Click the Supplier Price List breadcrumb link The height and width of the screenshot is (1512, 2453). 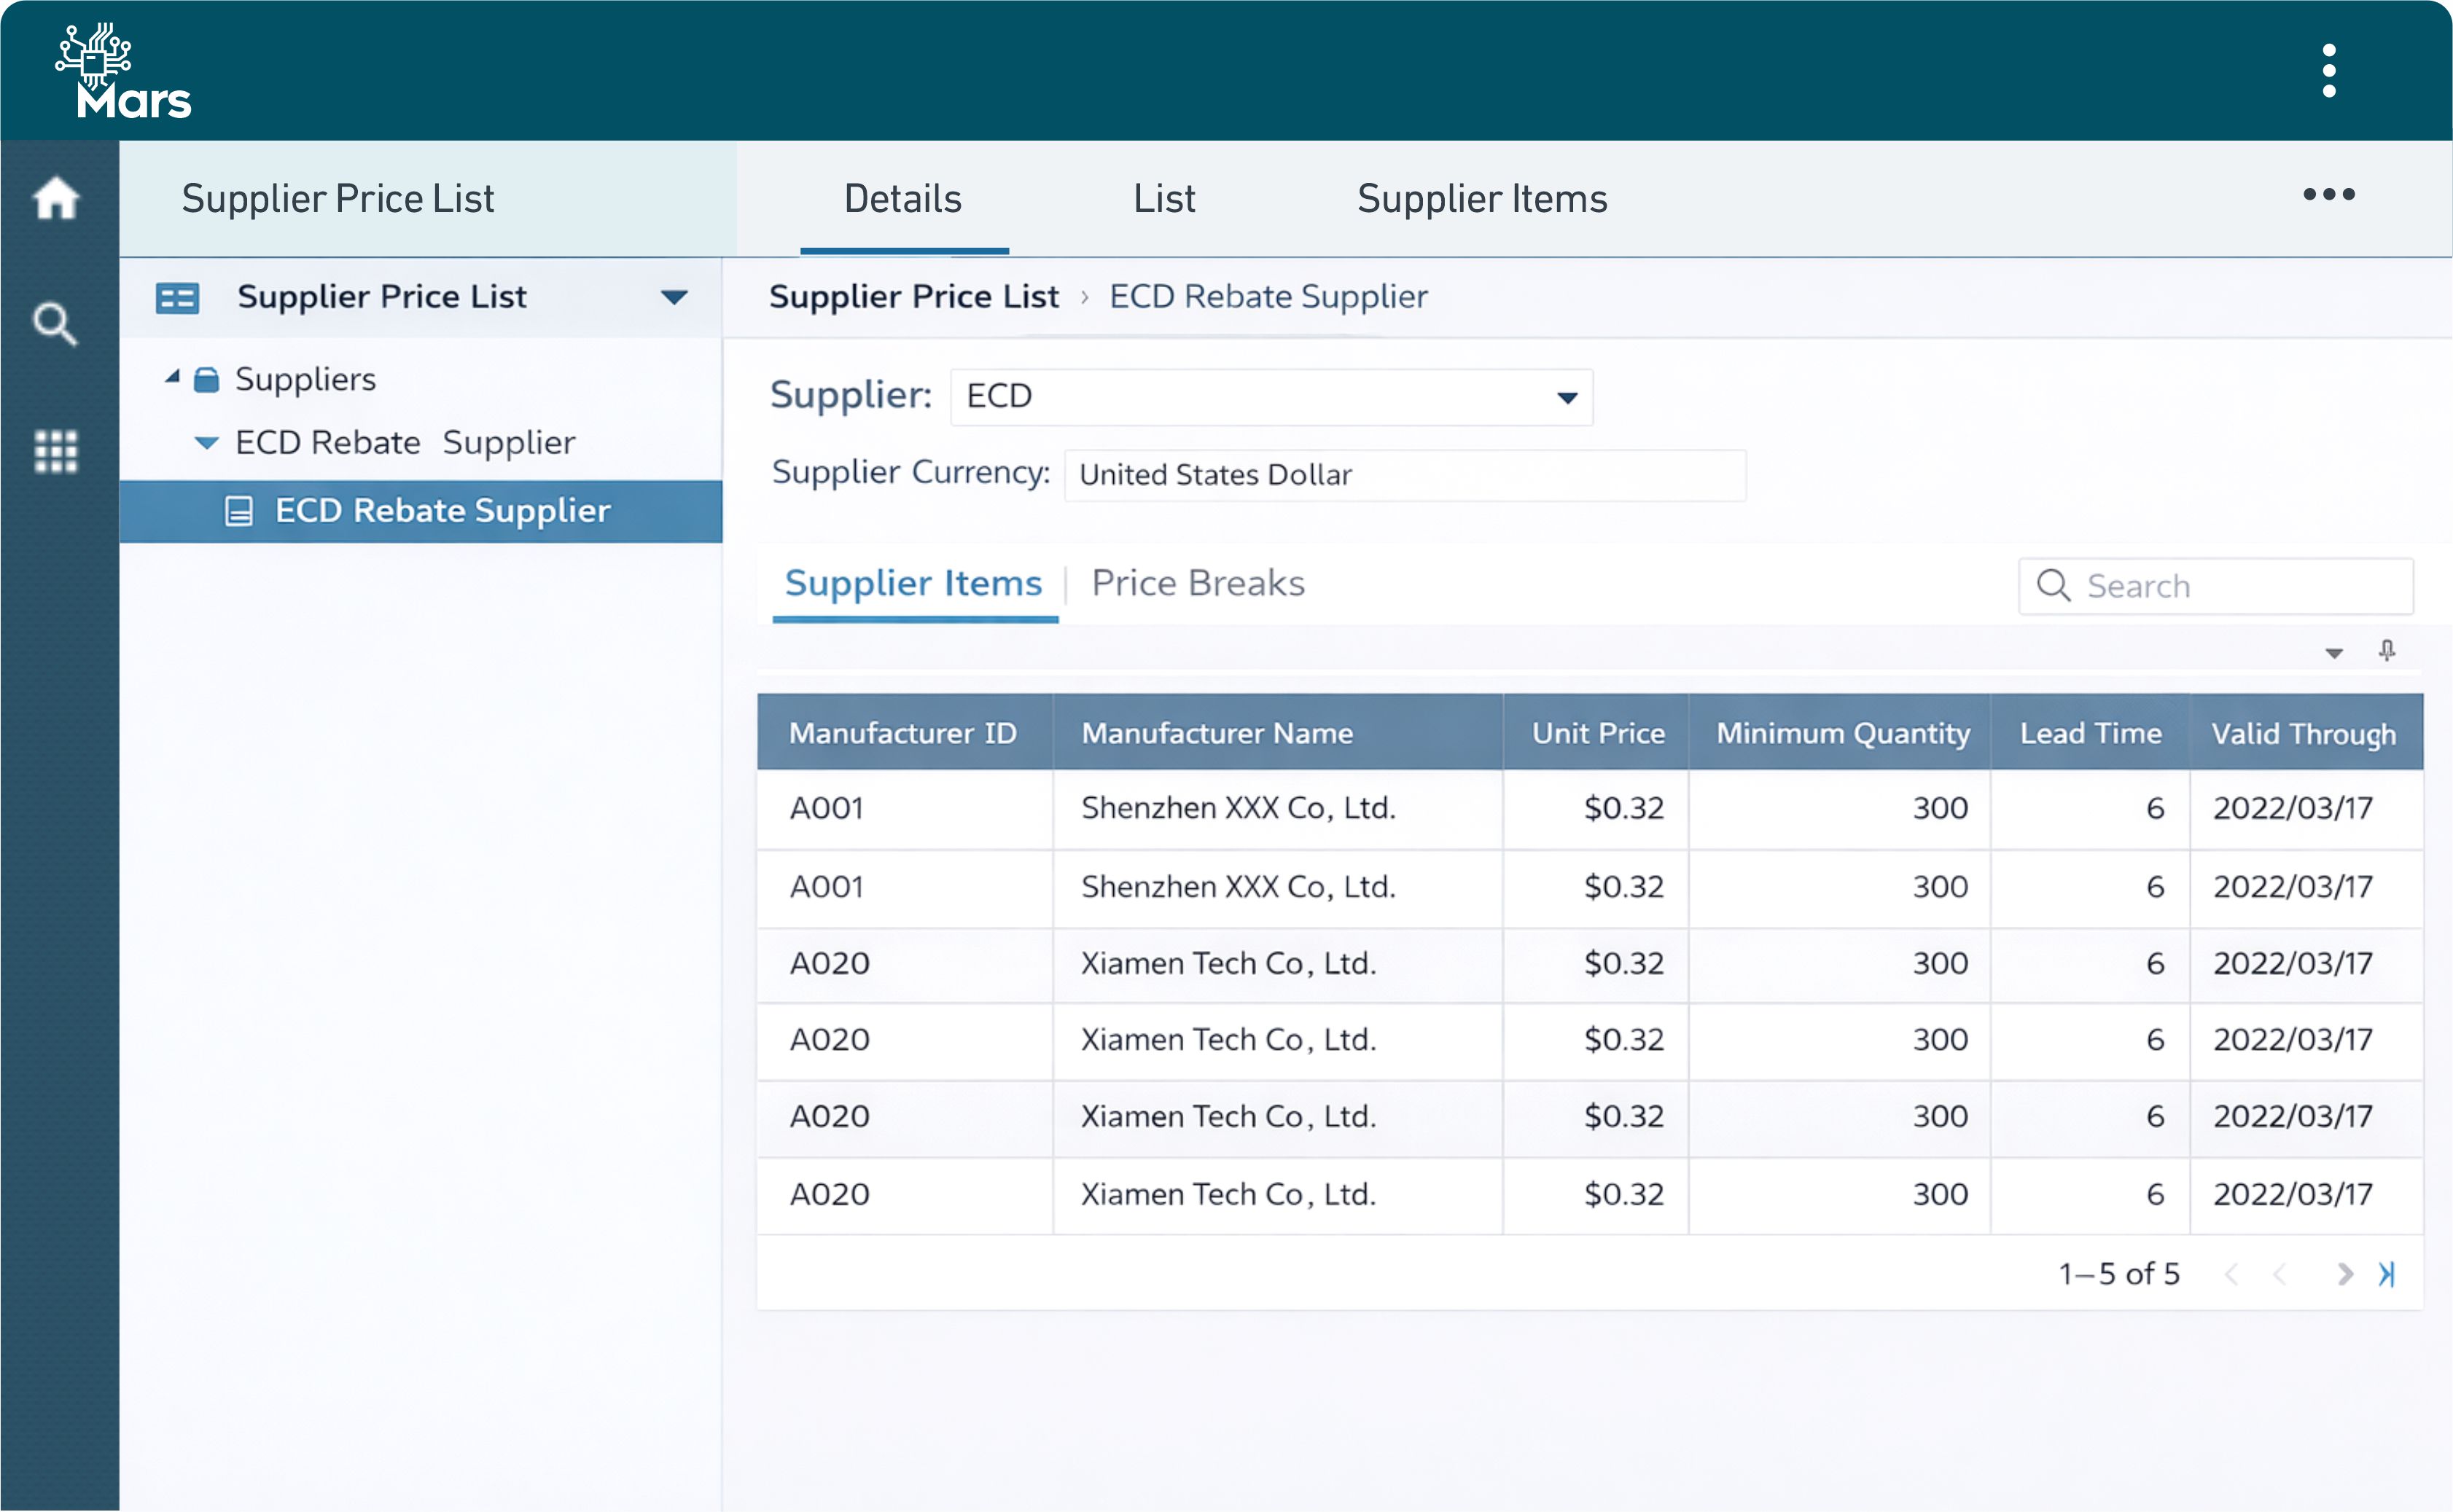(x=913, y=297)
